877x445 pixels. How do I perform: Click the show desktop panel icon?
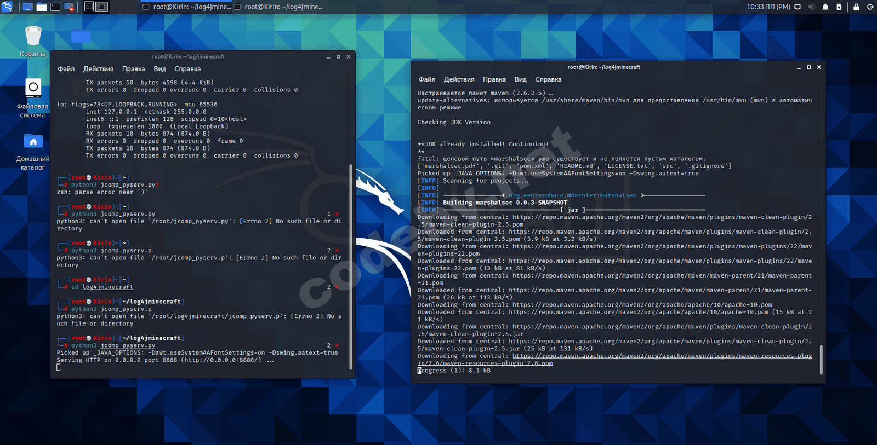[27, 7]
